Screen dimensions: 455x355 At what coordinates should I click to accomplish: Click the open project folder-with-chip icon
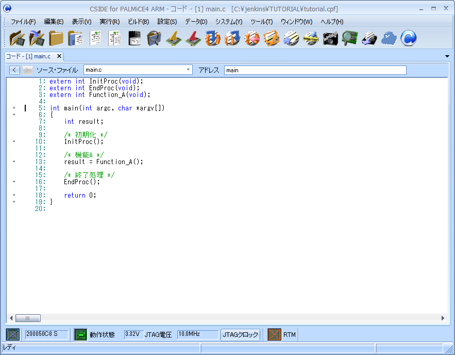17,38
